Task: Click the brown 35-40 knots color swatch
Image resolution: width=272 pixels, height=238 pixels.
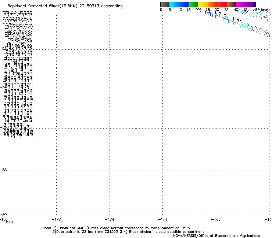Action: click(232, 4)
